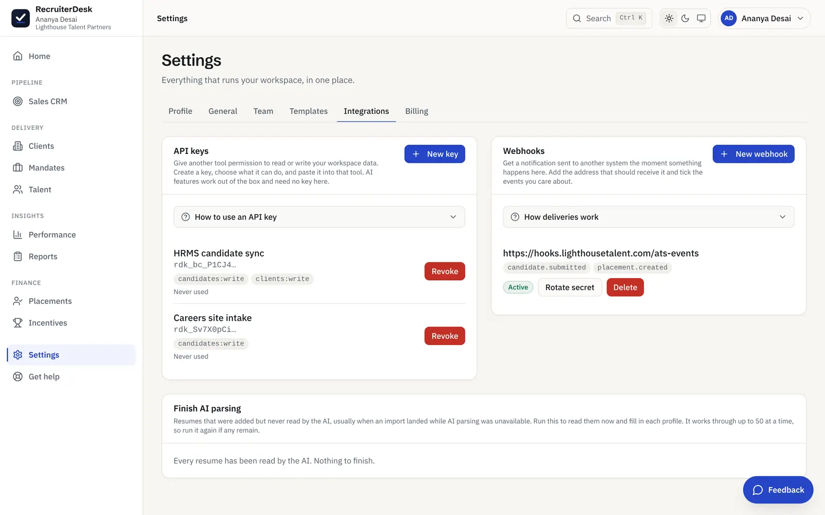Open the Billing tab
825x515 pixels.
[x=417, y=111]
